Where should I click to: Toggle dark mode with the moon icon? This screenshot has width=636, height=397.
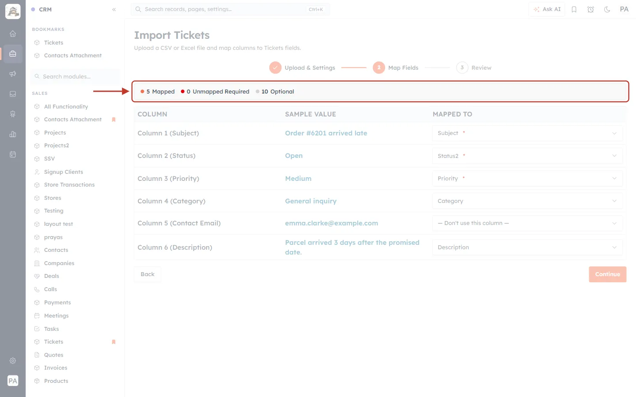pyautogui.click(x=607, y=9)
